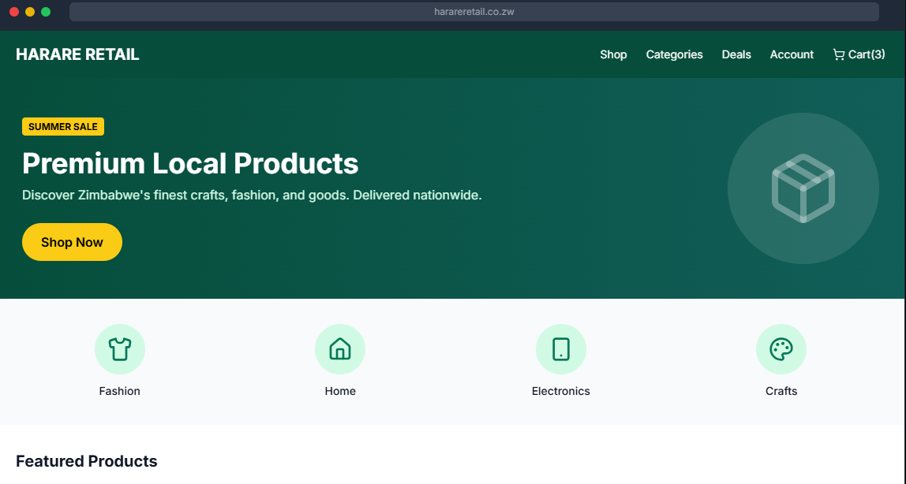Screen dimensions: 906x484
Task: Go to the Account section
Action: (x=792, y=54)
